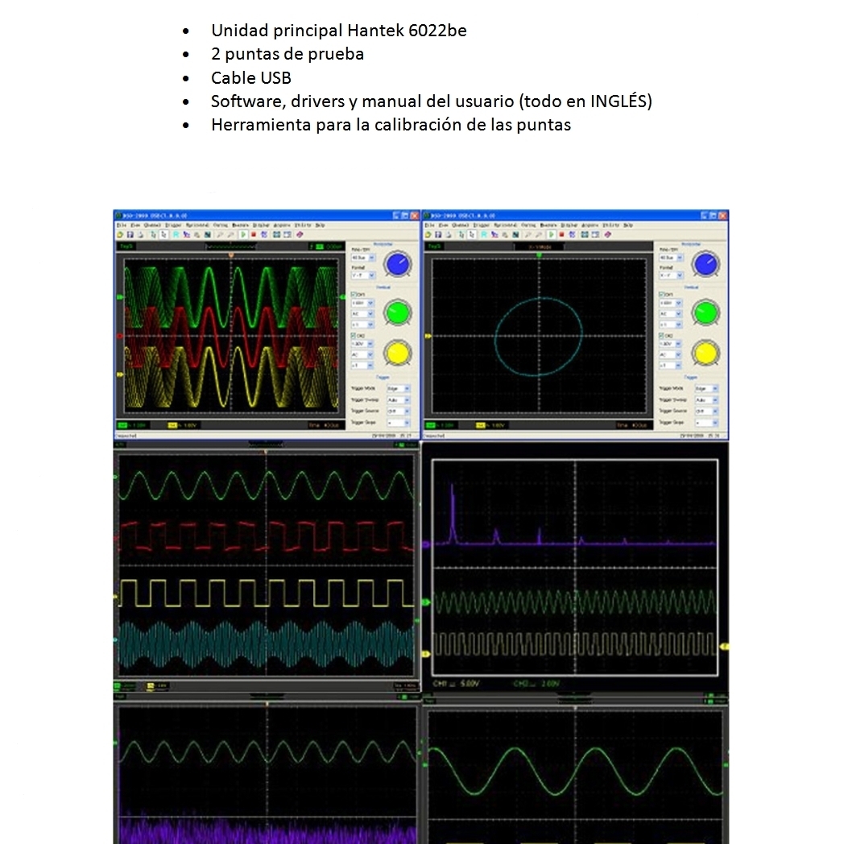Open the Help menu in the X-Y window
844x844 pixels.
627,225
